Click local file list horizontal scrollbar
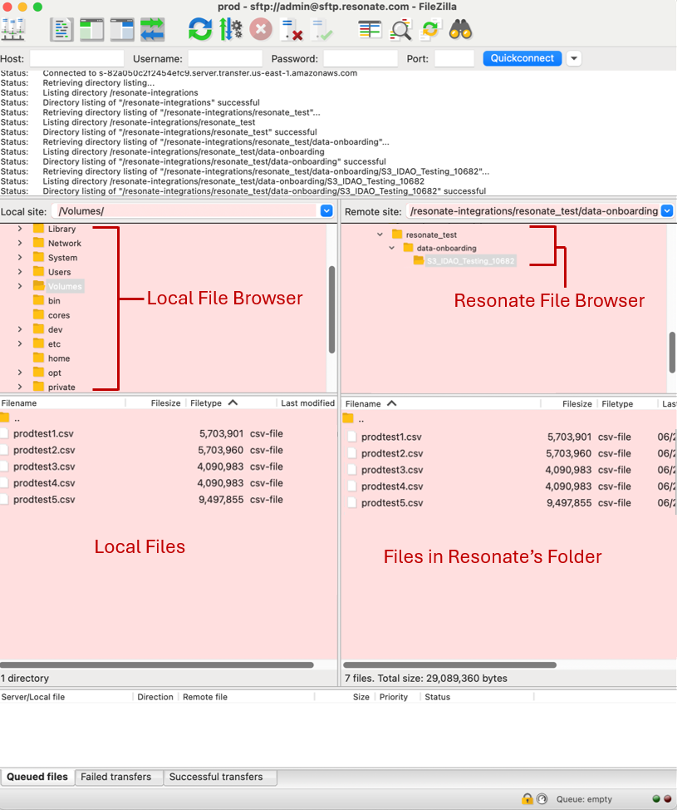The image size is (677, 810). 157,664
